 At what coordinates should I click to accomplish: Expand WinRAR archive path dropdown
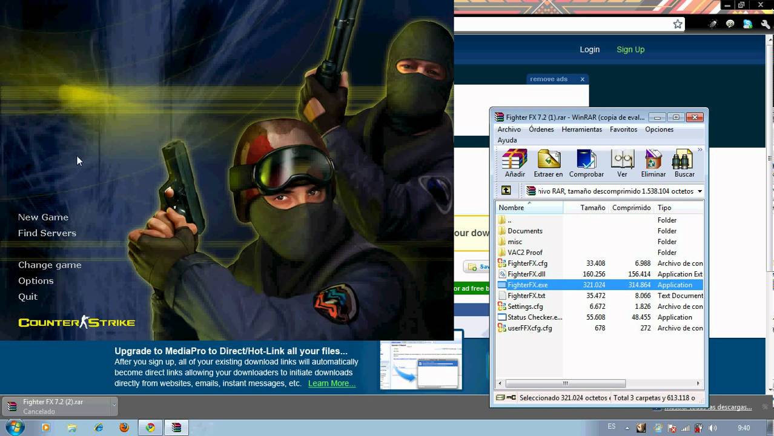[x=700, y=191]
